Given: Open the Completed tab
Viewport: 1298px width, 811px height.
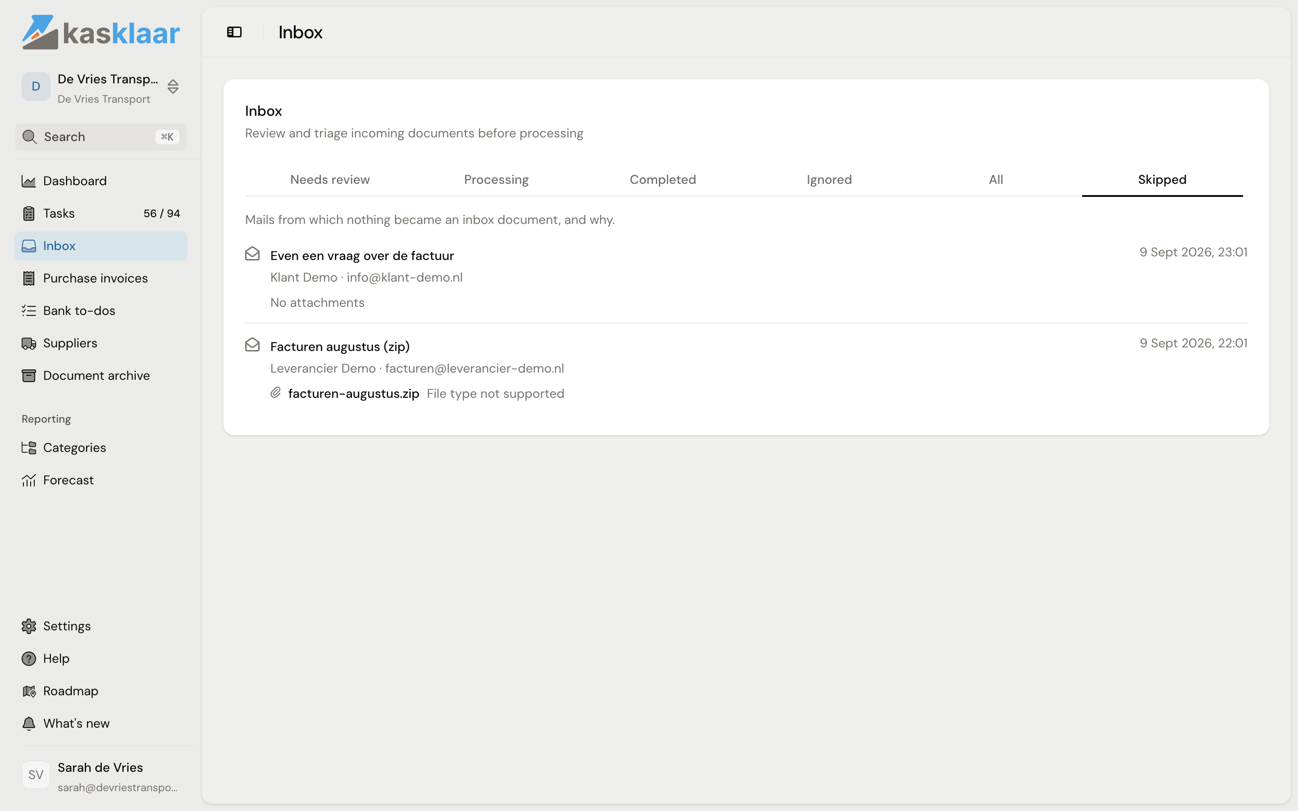Looking at the screenshot, I should click(663, 180).
